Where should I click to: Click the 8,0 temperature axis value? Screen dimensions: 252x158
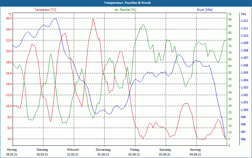pyautogui.click(x=10, y=117)
